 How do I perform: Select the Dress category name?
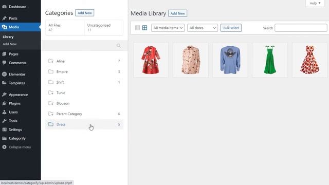coord(61,124)
